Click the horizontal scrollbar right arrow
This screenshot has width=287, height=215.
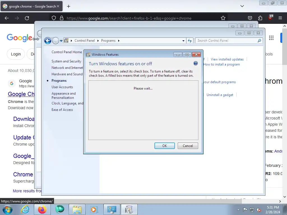tap(280, 201)
